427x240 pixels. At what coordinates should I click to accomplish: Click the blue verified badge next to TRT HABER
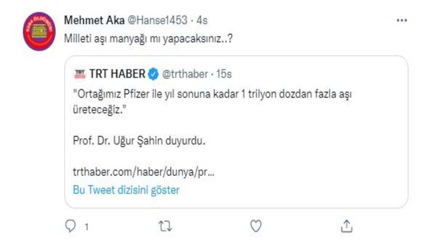(152, 73)
